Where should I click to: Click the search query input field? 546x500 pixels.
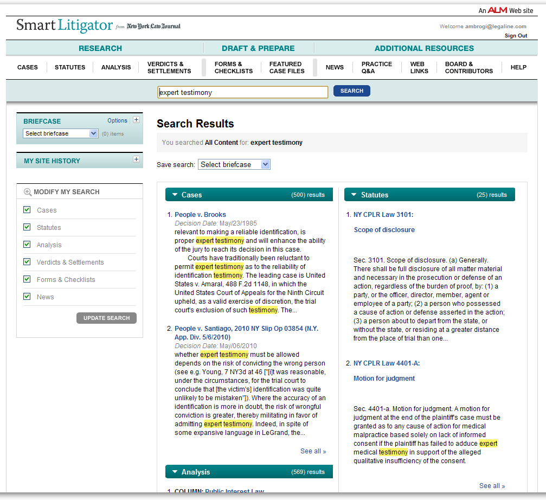coord(243,92)
